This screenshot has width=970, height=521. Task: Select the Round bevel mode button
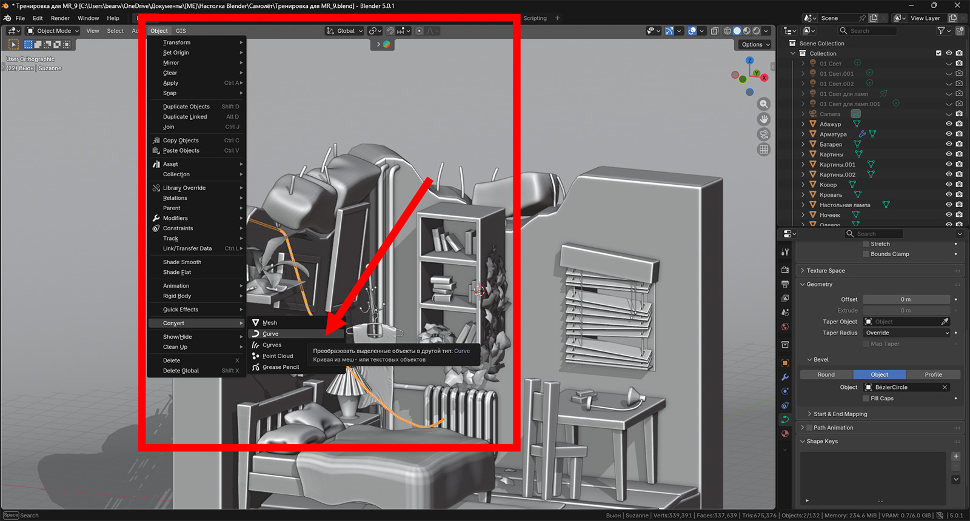point(826,374)
